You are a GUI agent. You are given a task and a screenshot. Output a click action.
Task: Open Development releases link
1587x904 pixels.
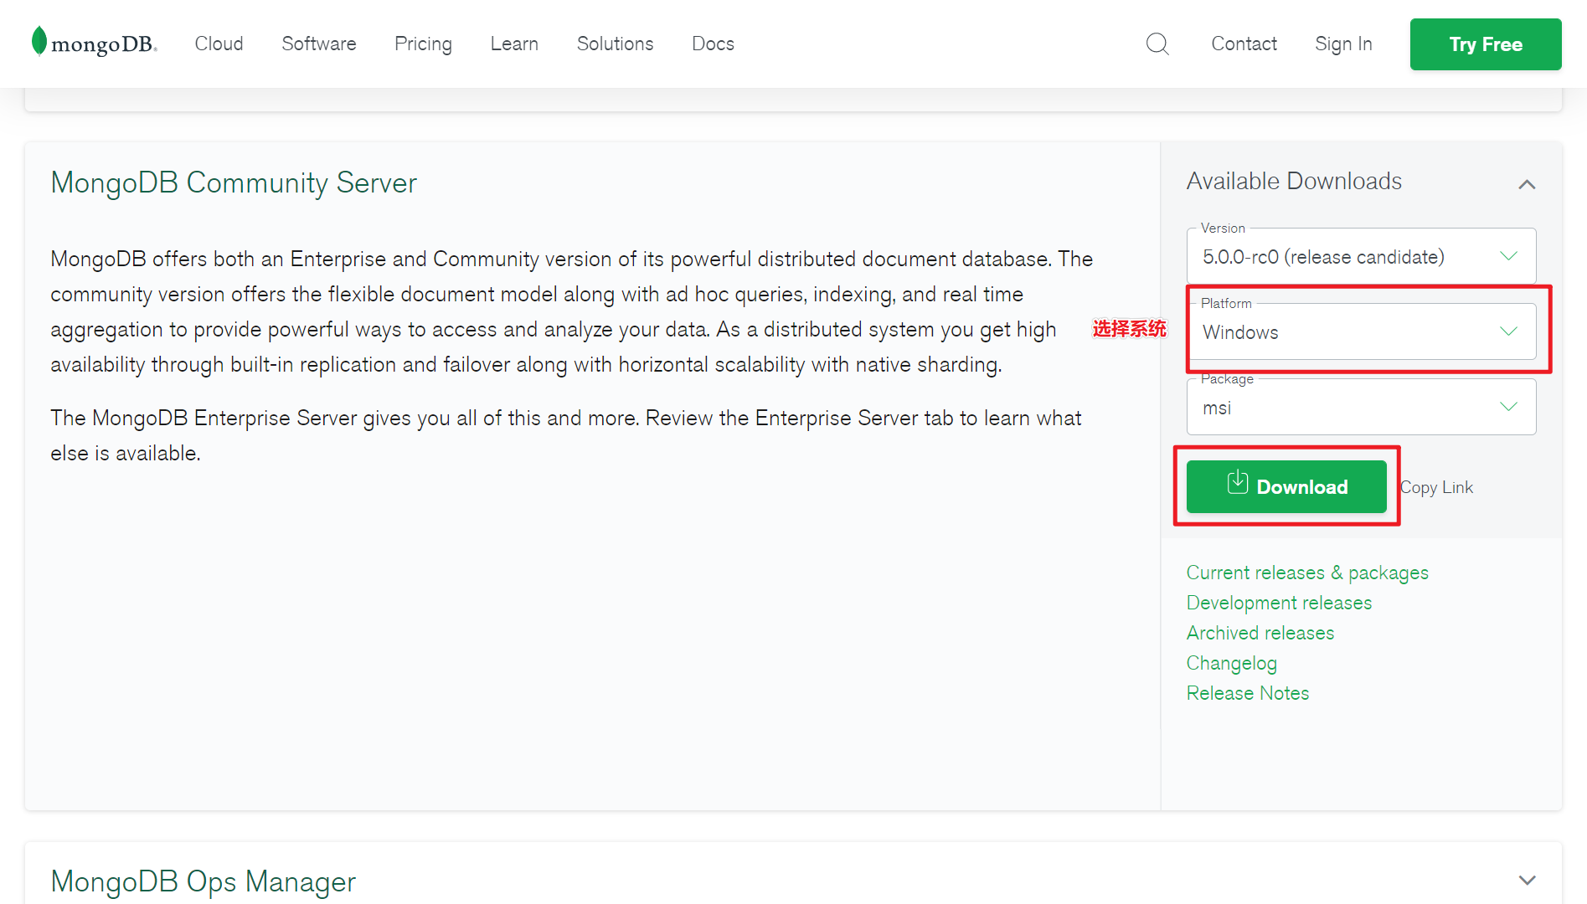[1279, 603]
